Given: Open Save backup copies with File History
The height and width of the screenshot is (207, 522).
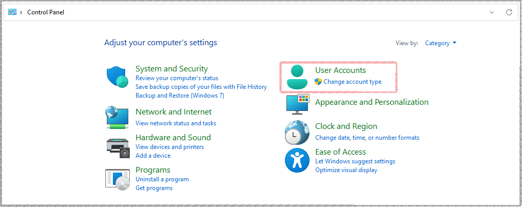Looking at the screenshot, I should (x=201, y=87).
